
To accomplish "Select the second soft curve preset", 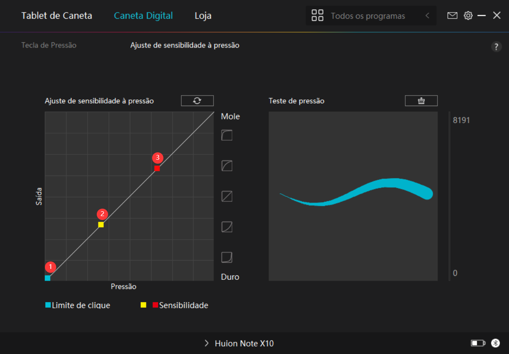I will click(227, 166).
